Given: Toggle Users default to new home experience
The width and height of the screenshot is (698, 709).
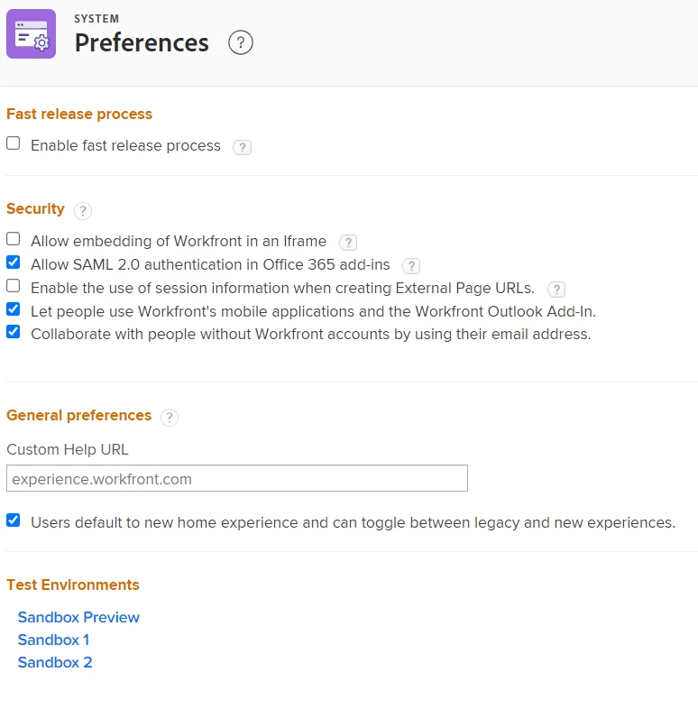Looking at the screenshot, I should (14, 520).
